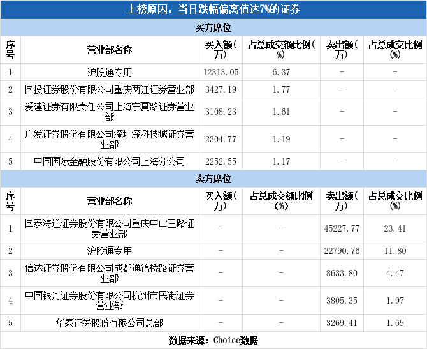Click seller table 卖出额(万) column header
The width and height of the screenshot is (427, 349).
tap(342, 201)
